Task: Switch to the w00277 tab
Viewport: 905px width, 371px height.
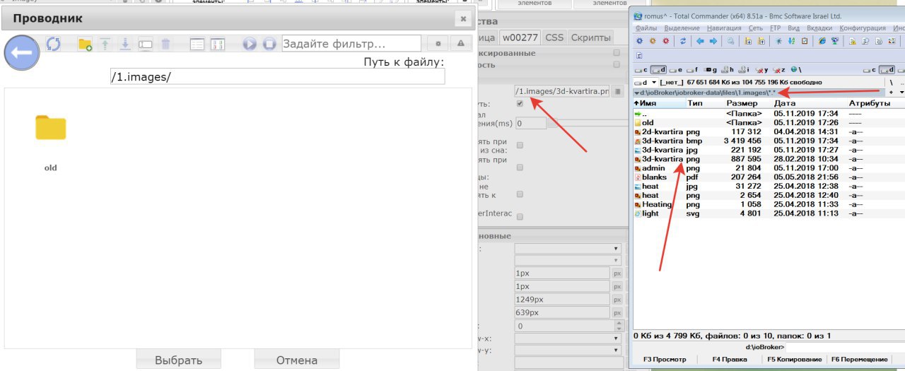Action: click(x=521, y=37)
